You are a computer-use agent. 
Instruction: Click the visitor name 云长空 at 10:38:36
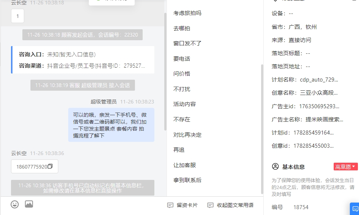click(x=19, y=153)
